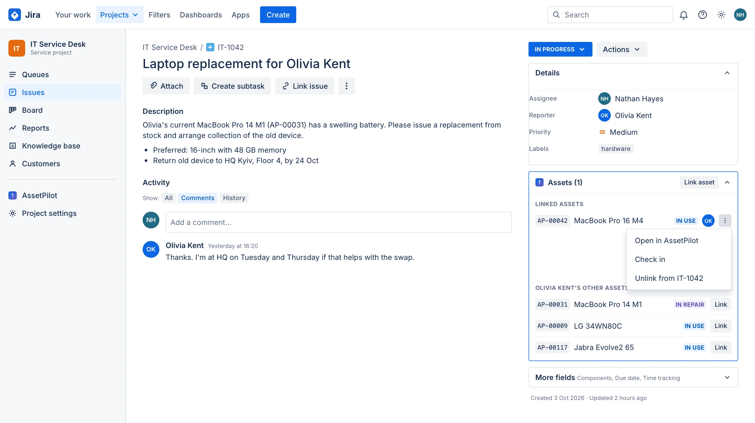Click the Add a comment box
755x423 pixels.
coord(338,222)
